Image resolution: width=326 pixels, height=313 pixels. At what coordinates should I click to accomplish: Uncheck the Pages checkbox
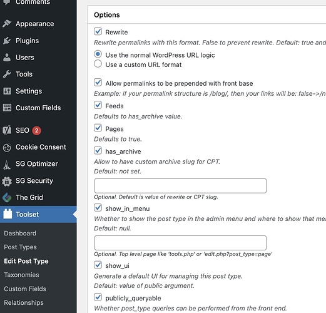98,128
